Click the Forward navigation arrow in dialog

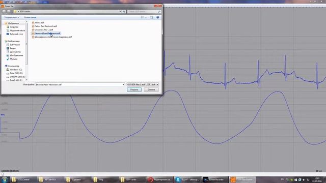click(9, 11)
